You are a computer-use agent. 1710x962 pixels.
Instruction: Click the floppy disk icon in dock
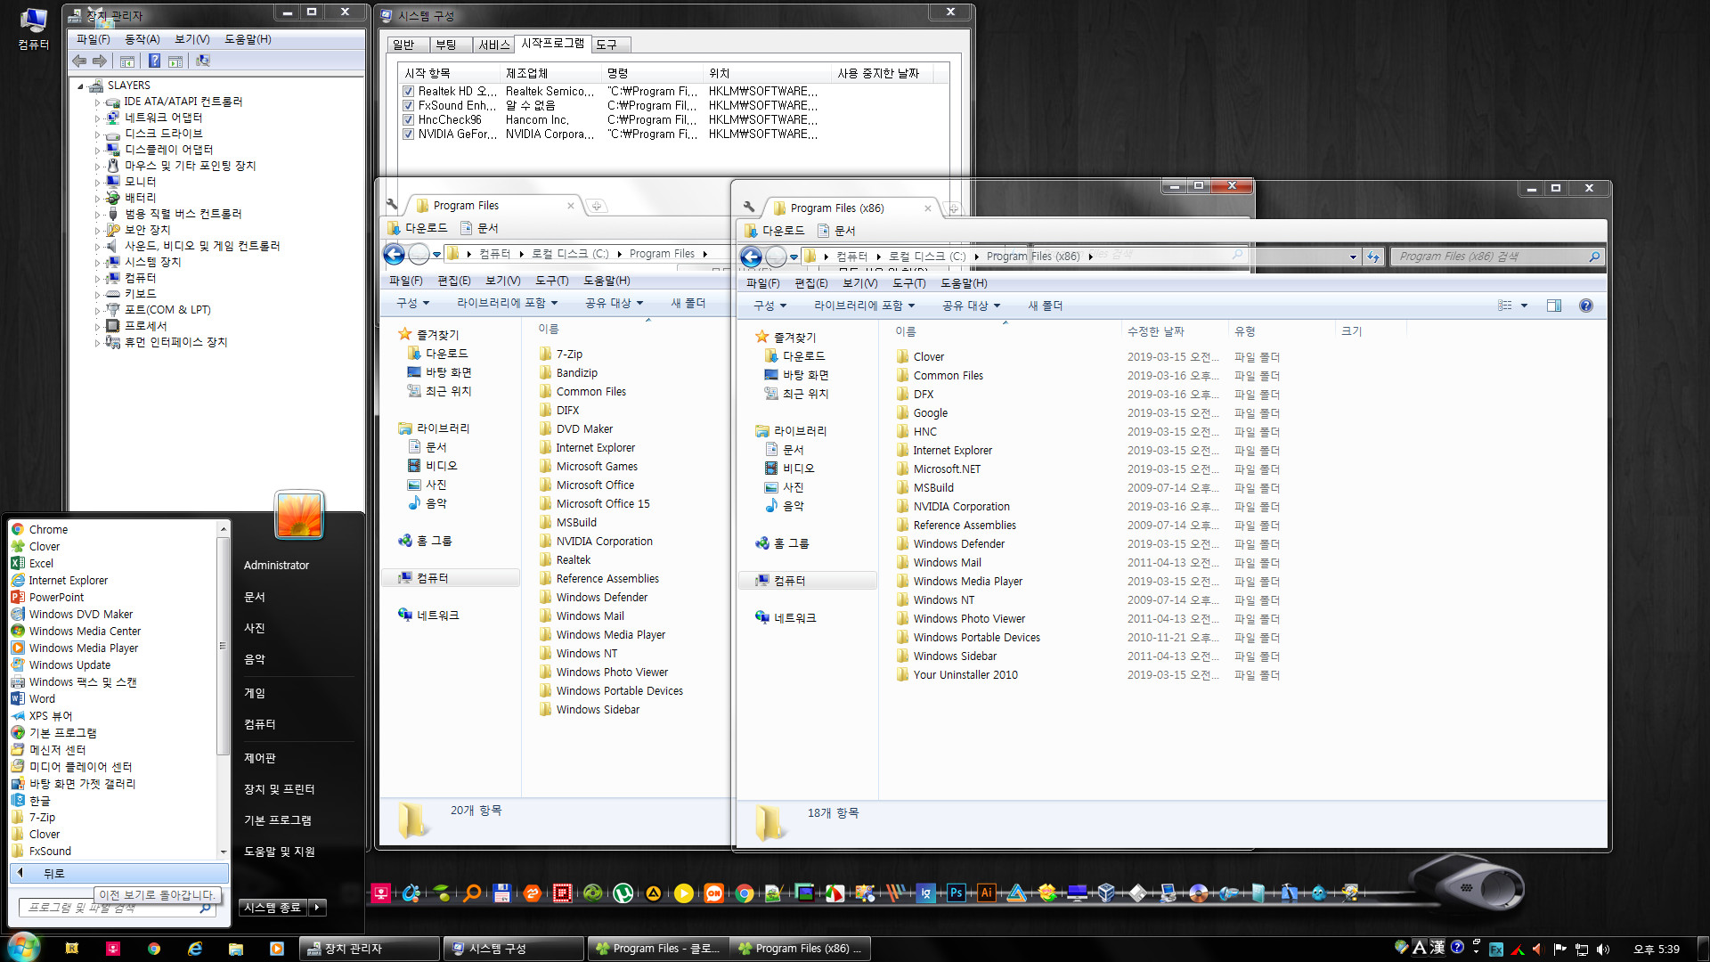click(x=501, y=893)
